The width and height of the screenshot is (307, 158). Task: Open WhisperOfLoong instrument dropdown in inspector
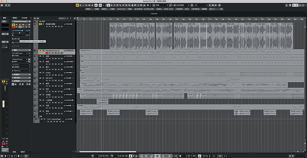tap(20, 59)
